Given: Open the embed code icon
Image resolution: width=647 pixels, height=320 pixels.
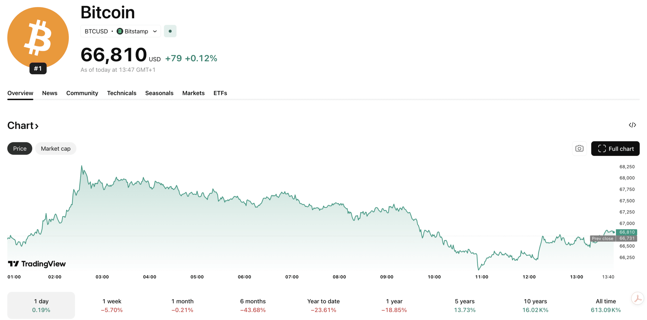Looking at the screenshot, I should tap(632, 125).
